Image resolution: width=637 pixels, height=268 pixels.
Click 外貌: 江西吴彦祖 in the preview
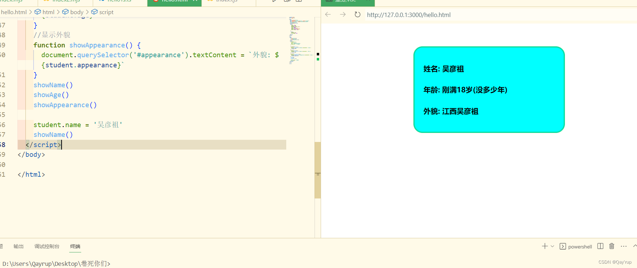[451, 111]
